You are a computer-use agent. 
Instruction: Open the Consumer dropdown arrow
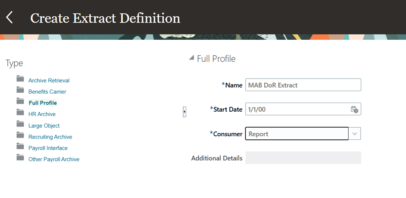coord(355,134)
